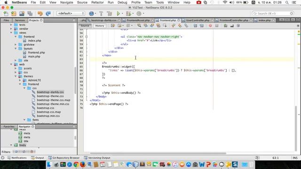Click the Stop Macro Recording icon
301x169 pixels.
[x=217, y=26]
